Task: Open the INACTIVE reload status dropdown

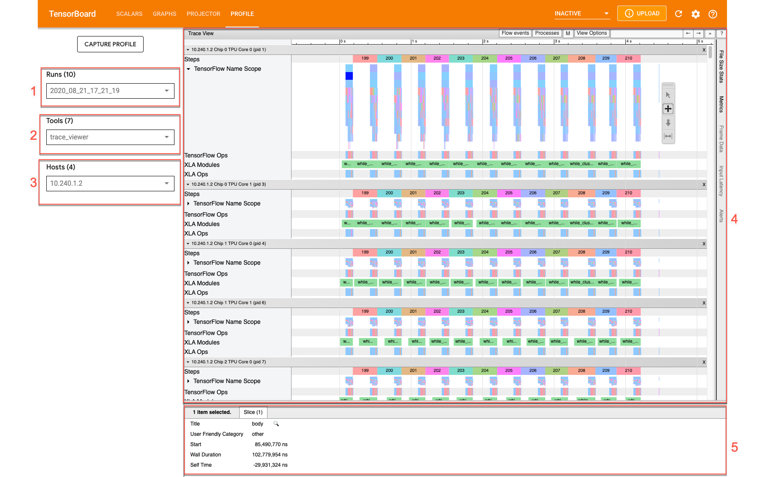Action: point(582,14)
